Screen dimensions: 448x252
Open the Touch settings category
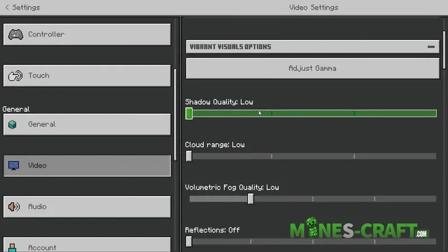(87, 76)
